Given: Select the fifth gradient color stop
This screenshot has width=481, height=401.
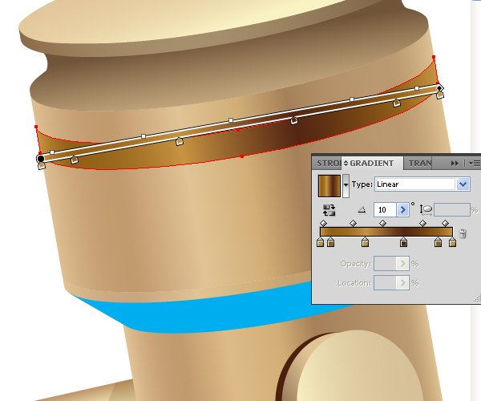Looking at the screenshot, I should [438, 241].
